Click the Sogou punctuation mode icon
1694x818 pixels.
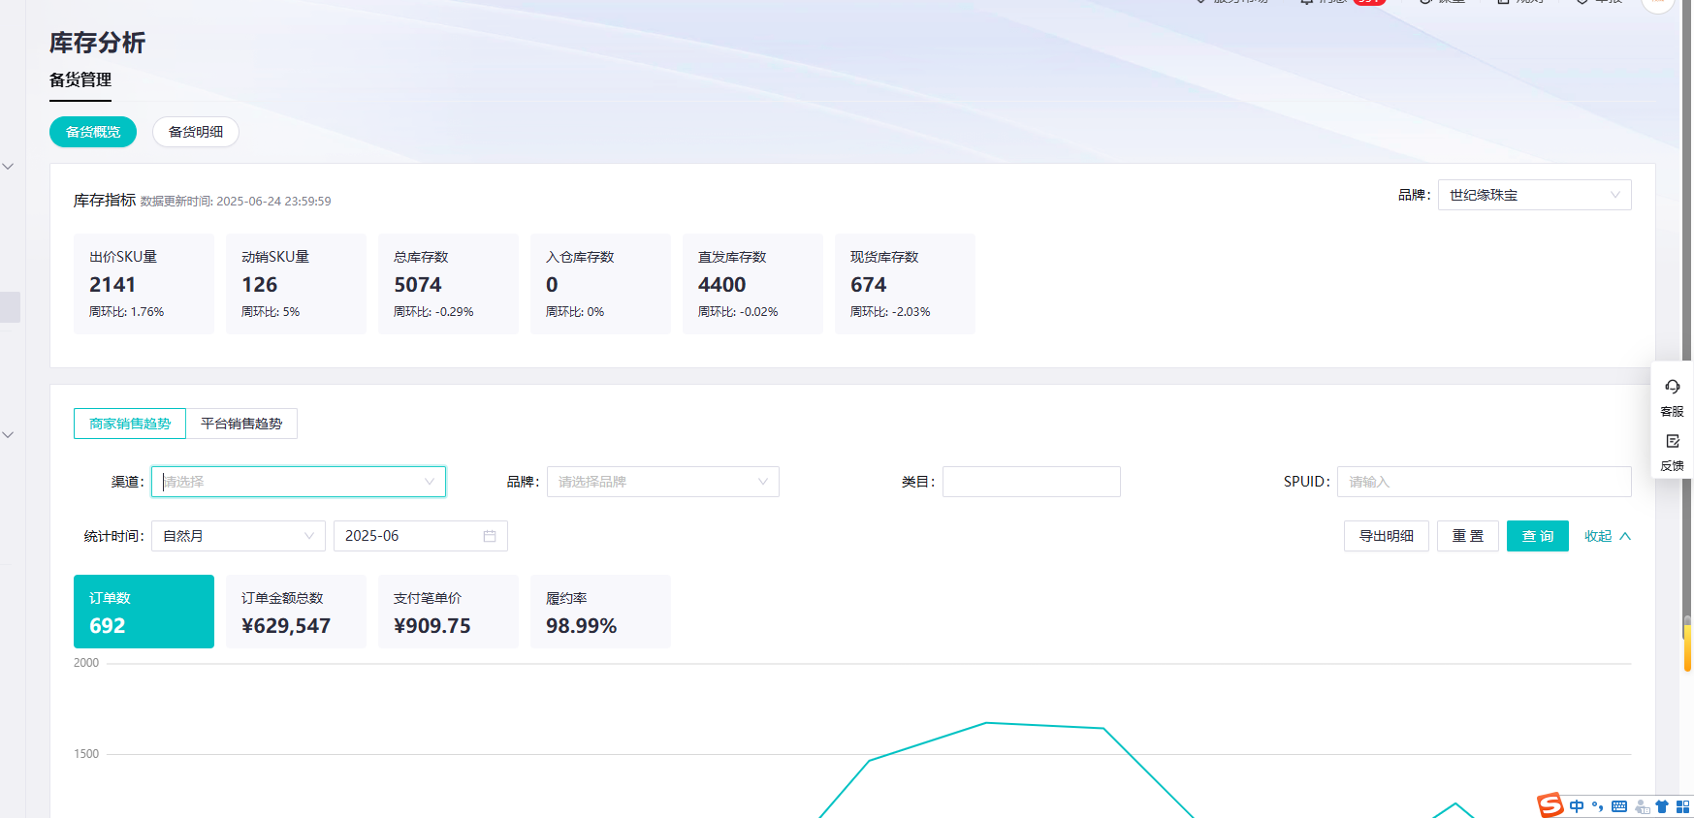(x=1597, y=806)
